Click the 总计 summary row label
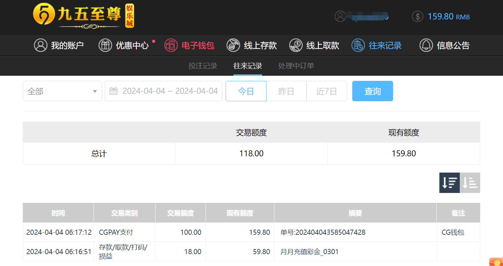This screenshot has width=503, height=266. pos(99,154)
